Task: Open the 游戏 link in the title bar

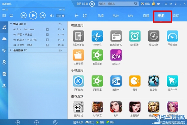Action: pyautogui.click(x=145, y=4)
